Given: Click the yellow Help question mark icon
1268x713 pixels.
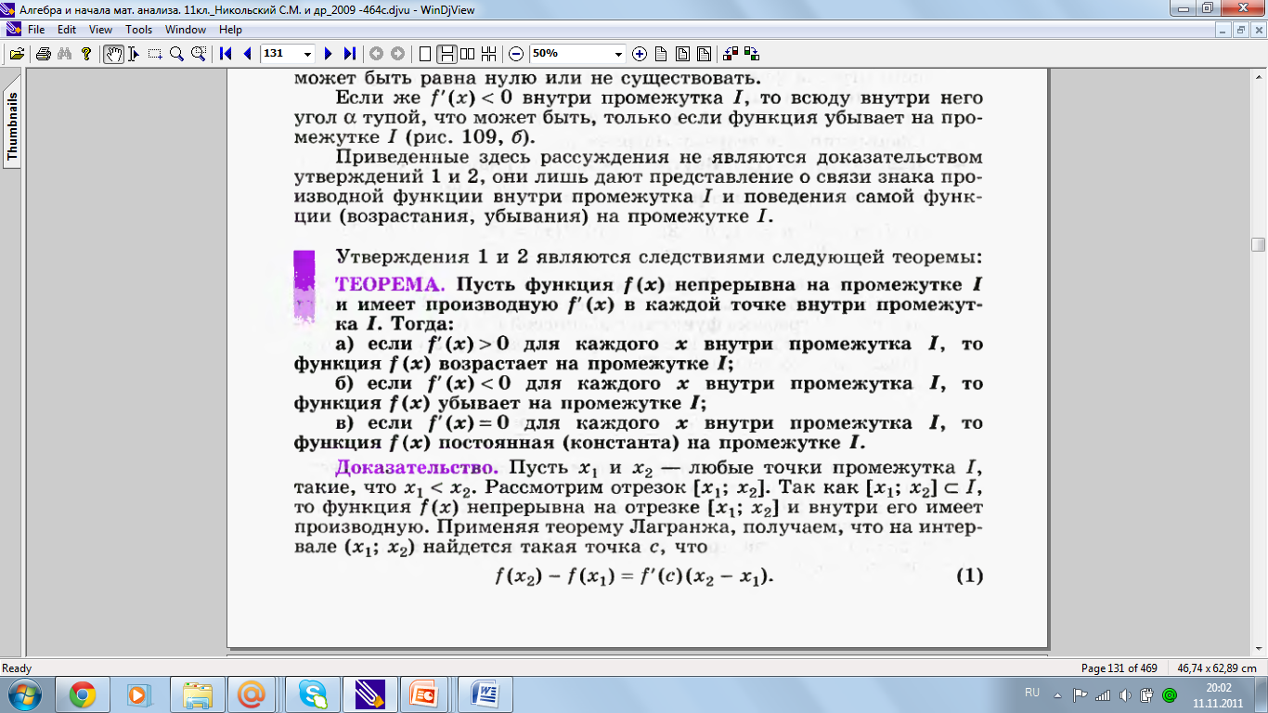Looking at the screenshot, I should 86,54.
